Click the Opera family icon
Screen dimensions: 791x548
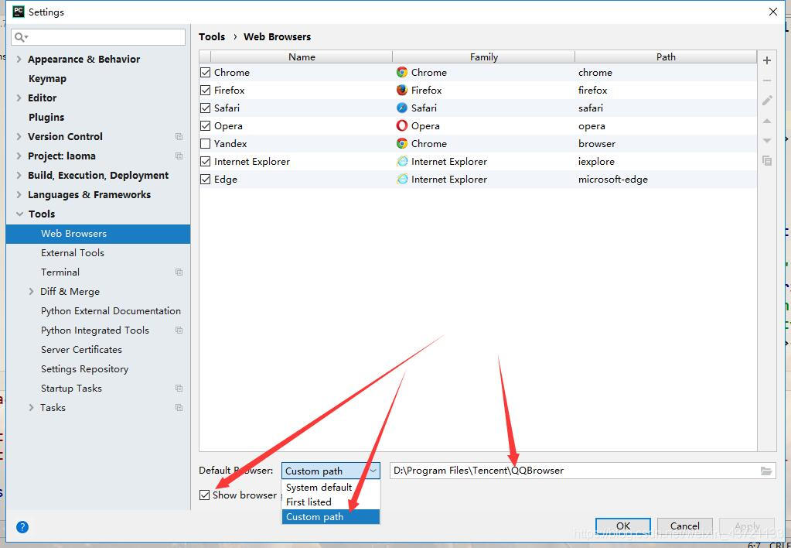click(401, 125)
